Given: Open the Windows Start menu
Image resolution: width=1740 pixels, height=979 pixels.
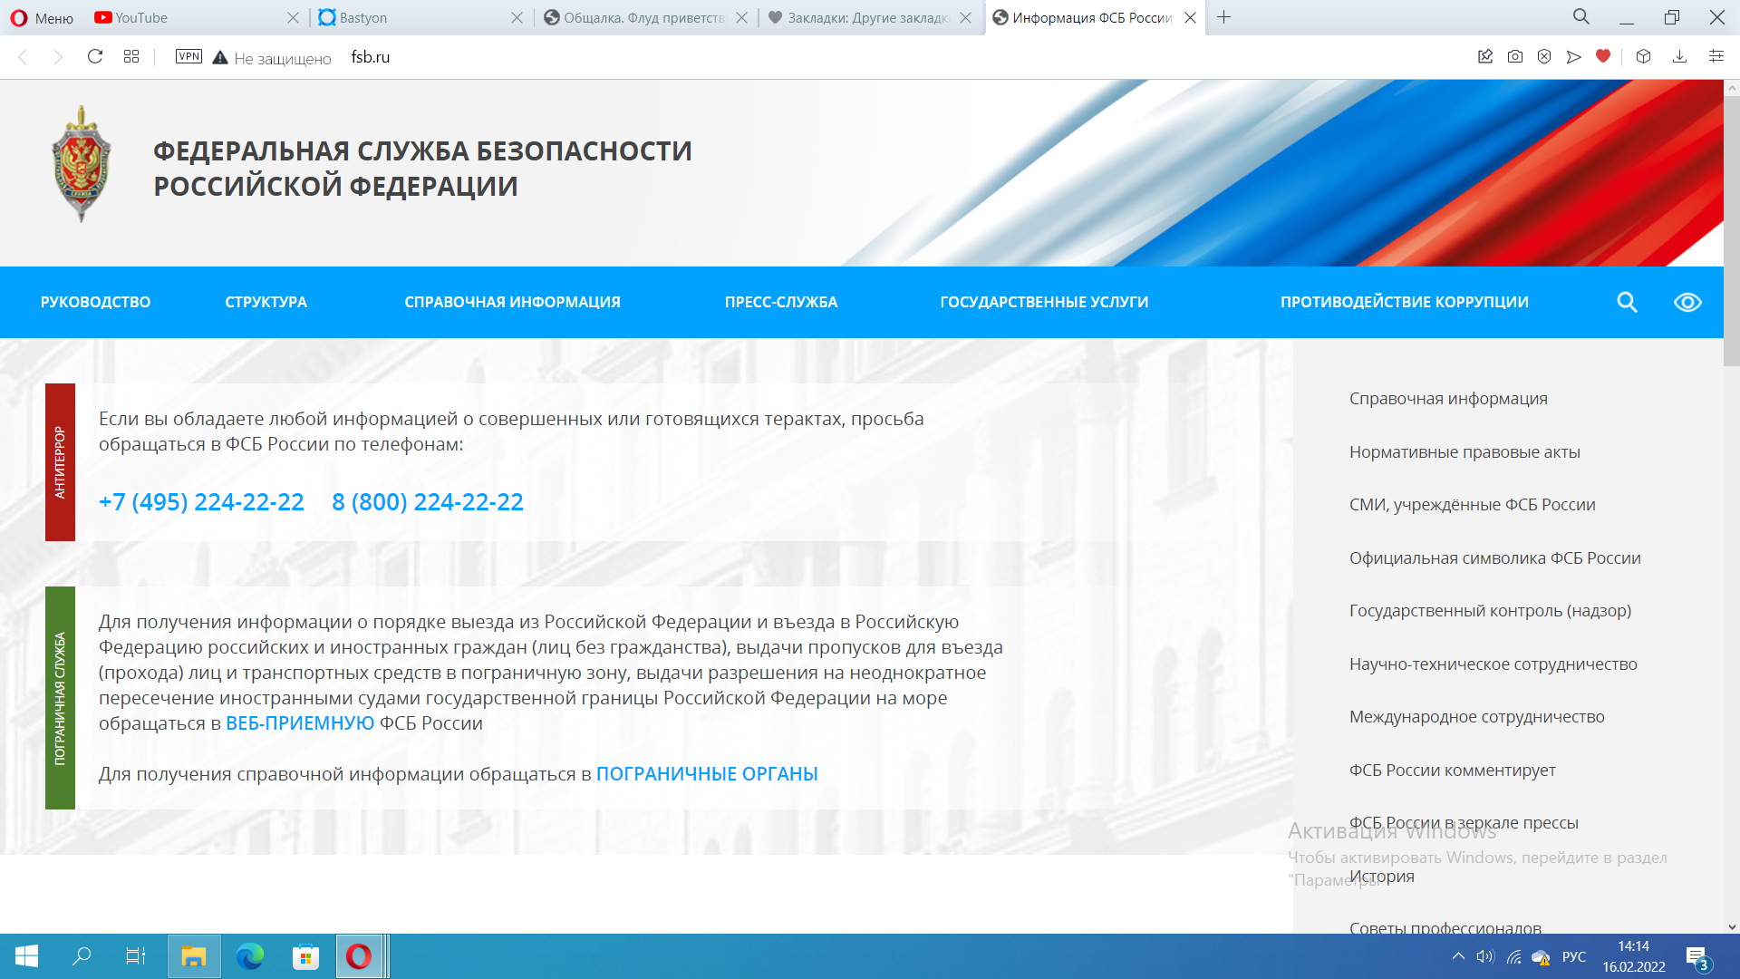Looking at the screenshot, I should pyautogui.click(x=26, y=956).
